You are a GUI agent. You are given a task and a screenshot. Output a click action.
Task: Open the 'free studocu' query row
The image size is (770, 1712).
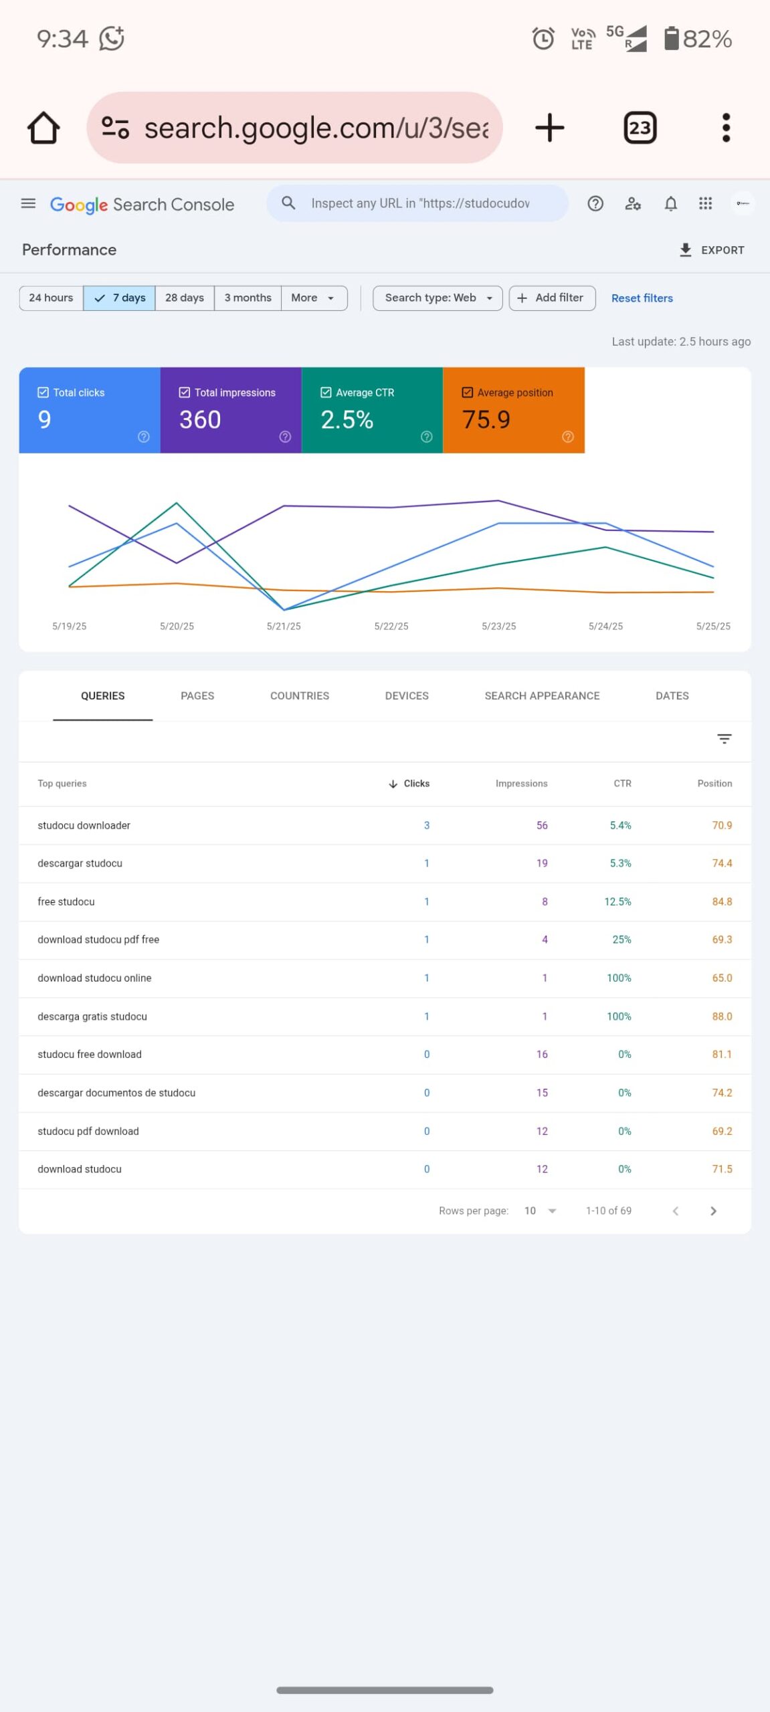click(385, 901)
